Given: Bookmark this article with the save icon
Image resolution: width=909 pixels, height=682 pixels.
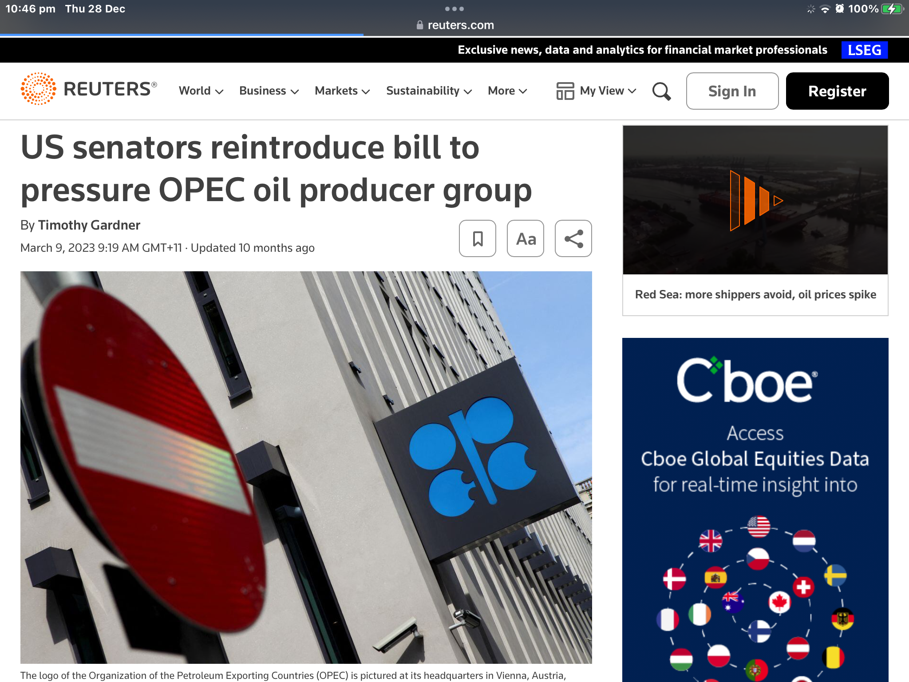Looking at the screenshot, I should point(477,238).
